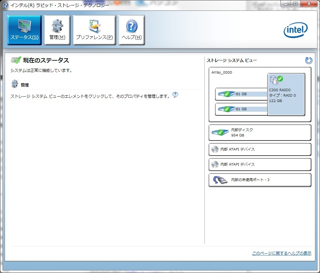This screenshot has height=273, width=320.
Task: Click the help icon next to the management description
Action: (175, 94)
